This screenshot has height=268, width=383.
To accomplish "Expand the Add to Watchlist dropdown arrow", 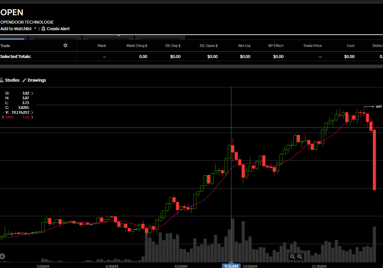I will pos(35,29).
